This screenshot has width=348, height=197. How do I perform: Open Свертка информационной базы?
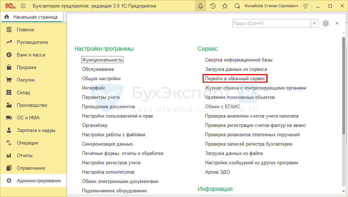239,60
